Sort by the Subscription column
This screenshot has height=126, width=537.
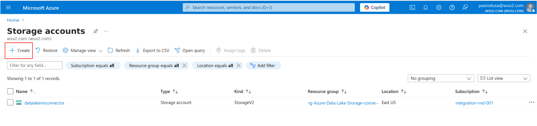471,91
